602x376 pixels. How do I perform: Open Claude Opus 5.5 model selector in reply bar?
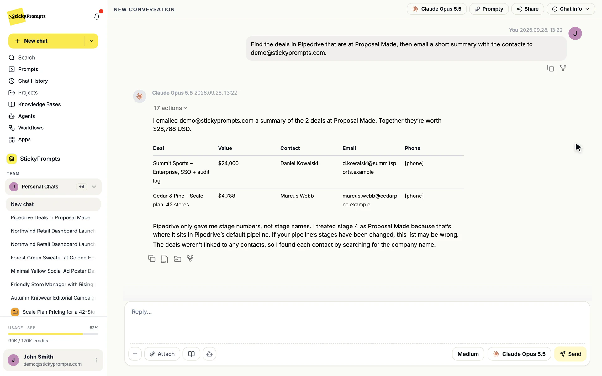519,354
